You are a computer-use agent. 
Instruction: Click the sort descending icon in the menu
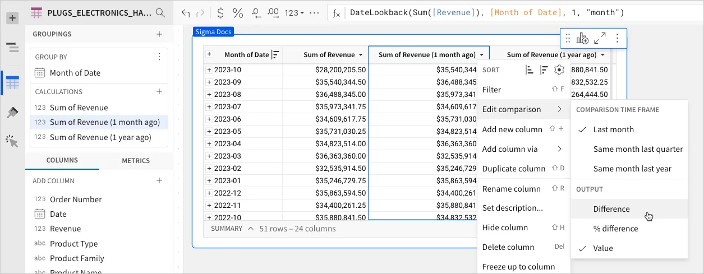pos(544,70)
